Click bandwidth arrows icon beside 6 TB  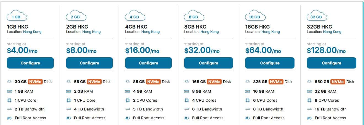(x=187, y=109)
